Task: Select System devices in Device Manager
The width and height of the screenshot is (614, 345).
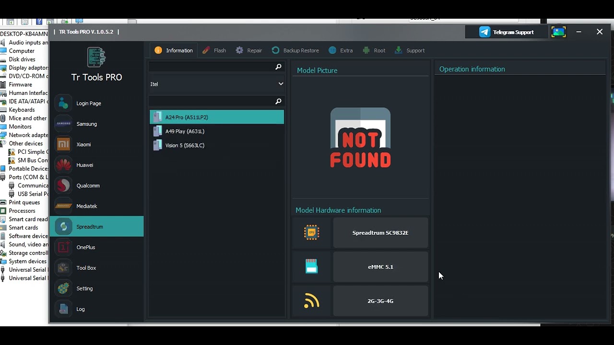Action: click(27, 261)
